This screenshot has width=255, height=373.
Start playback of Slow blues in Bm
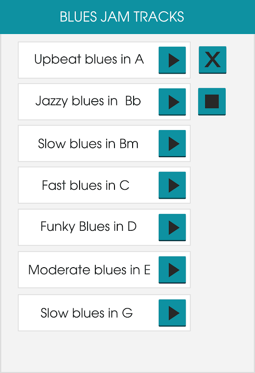pyautogui.click(x=172, y=144)
